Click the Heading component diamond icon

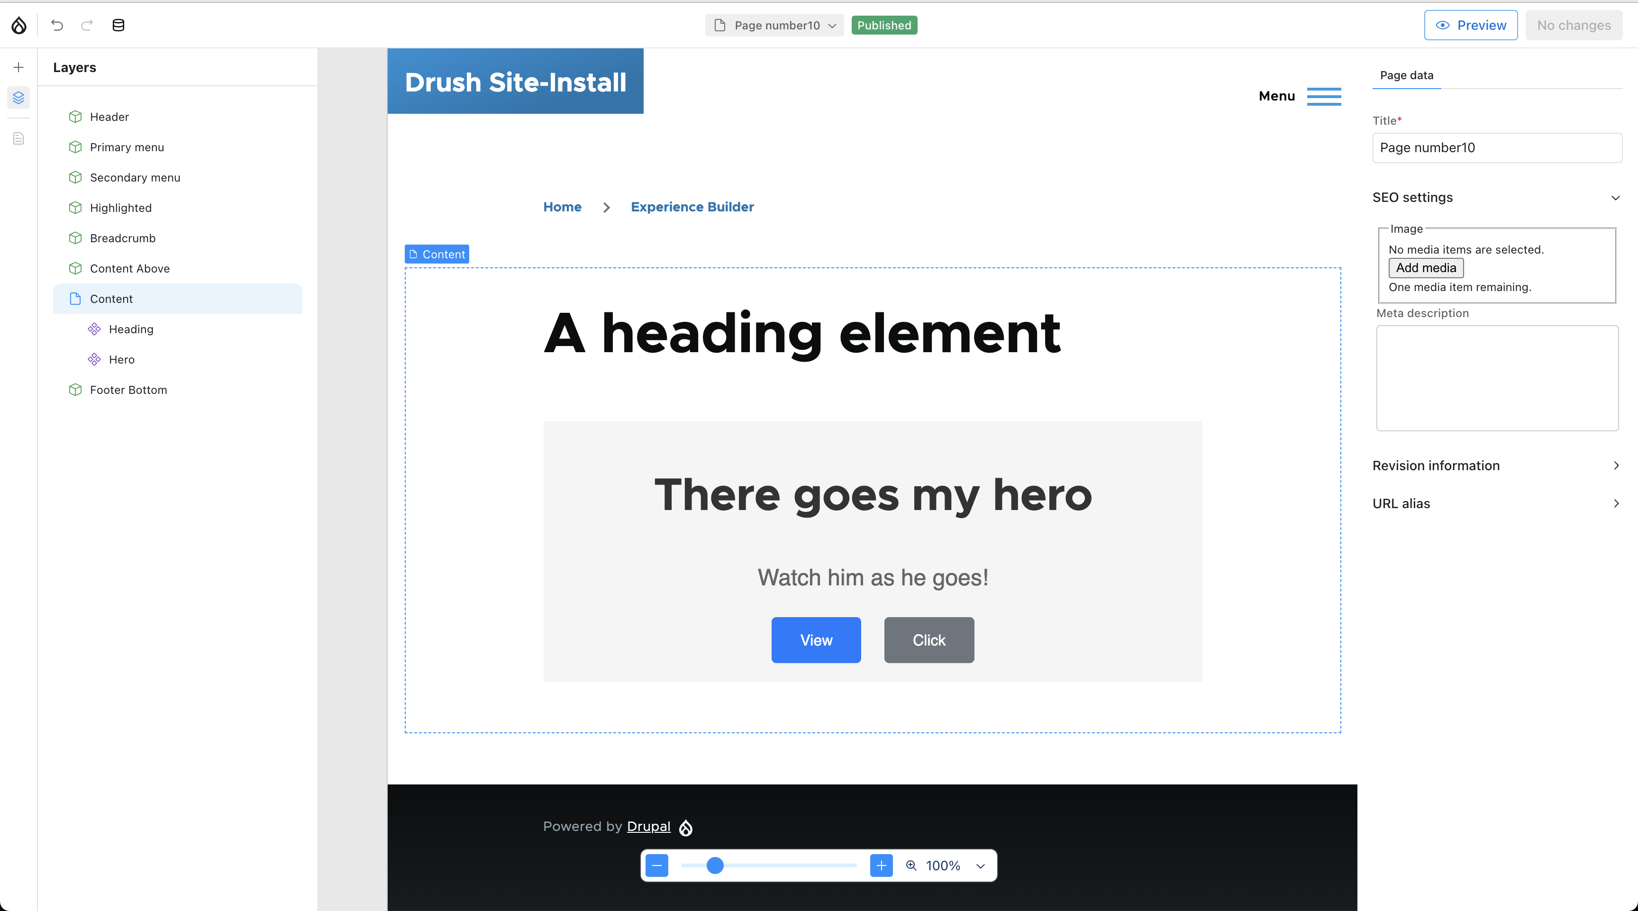pyautogui.click(x=94, y=329)
